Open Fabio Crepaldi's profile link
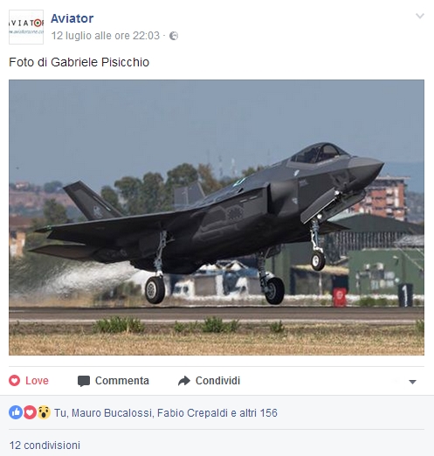This screenshot has height=456, width=434. (193, 413)
